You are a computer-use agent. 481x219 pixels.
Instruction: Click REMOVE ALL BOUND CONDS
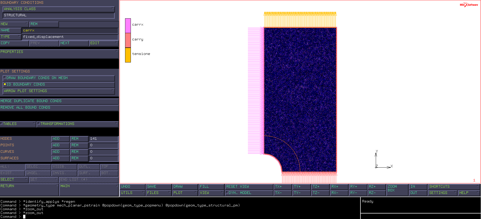(59, 108)
